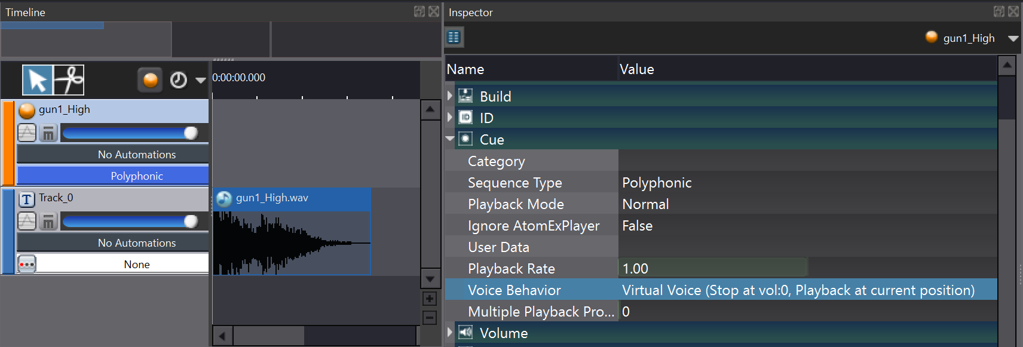Click the Polyphonic sequence type button
This screenshot has height=347, width=1023.
point(113,176)
